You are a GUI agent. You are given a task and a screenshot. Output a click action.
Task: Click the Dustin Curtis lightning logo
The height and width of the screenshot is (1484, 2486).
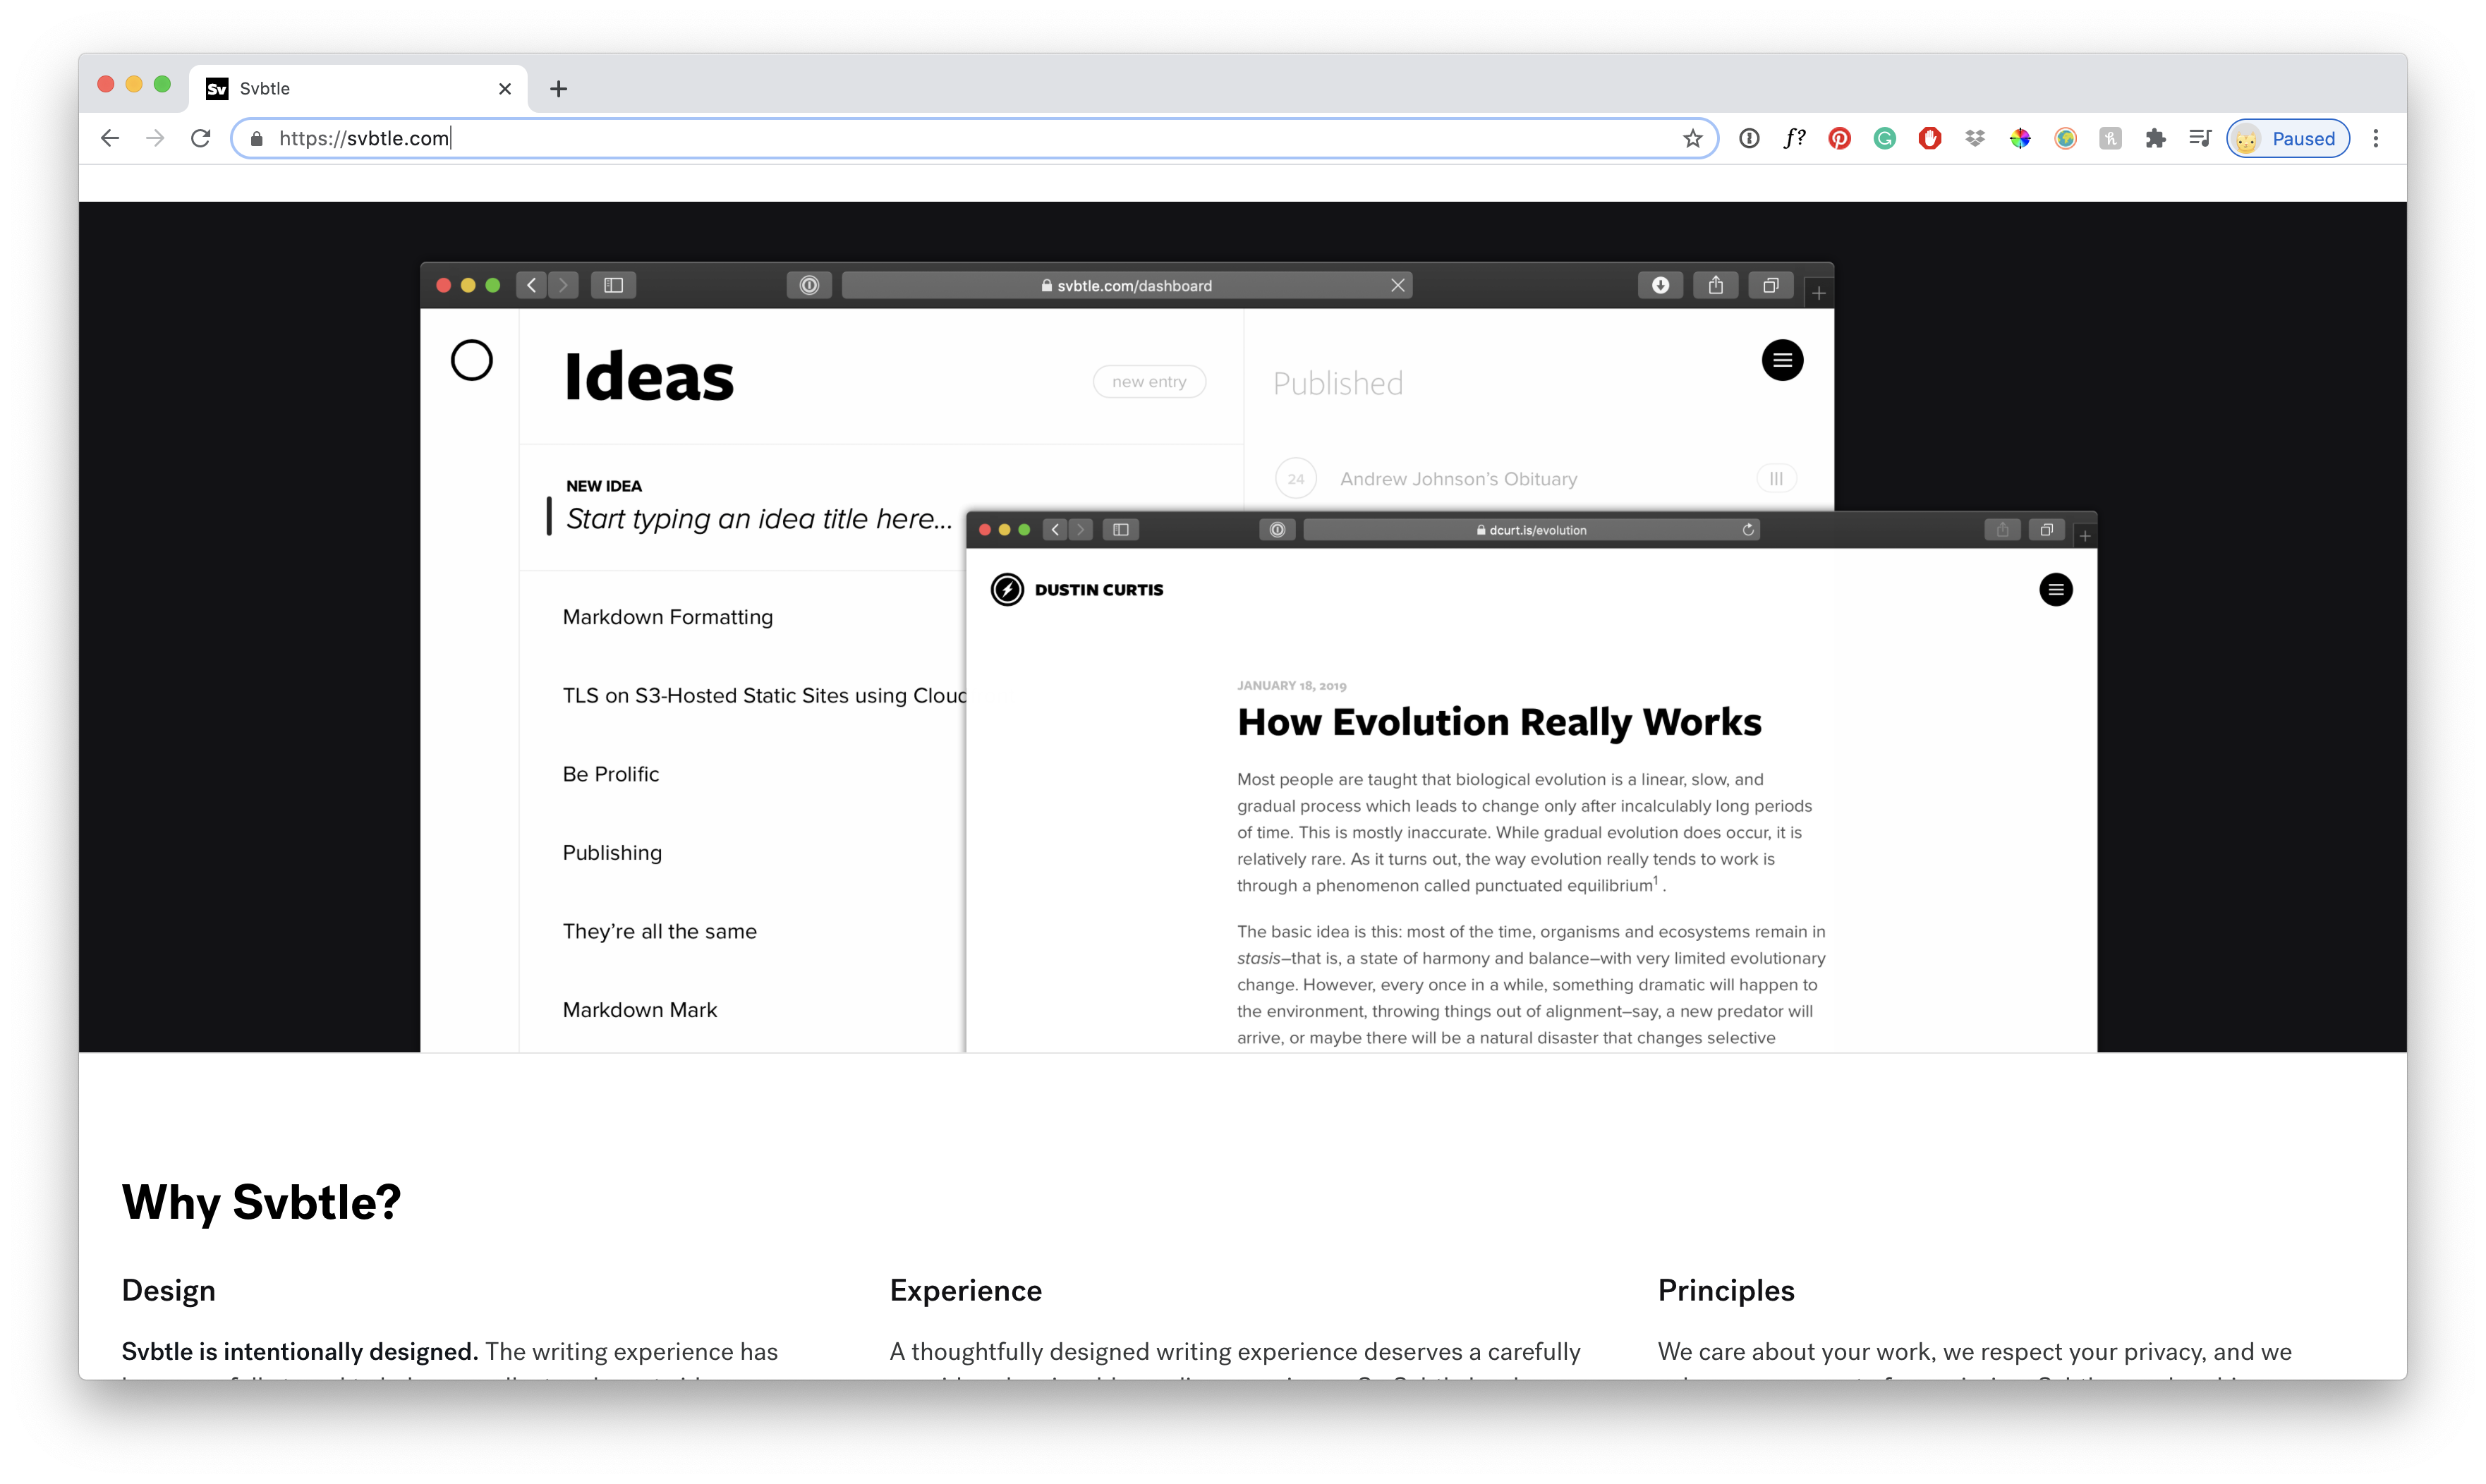click(1007, 590)
